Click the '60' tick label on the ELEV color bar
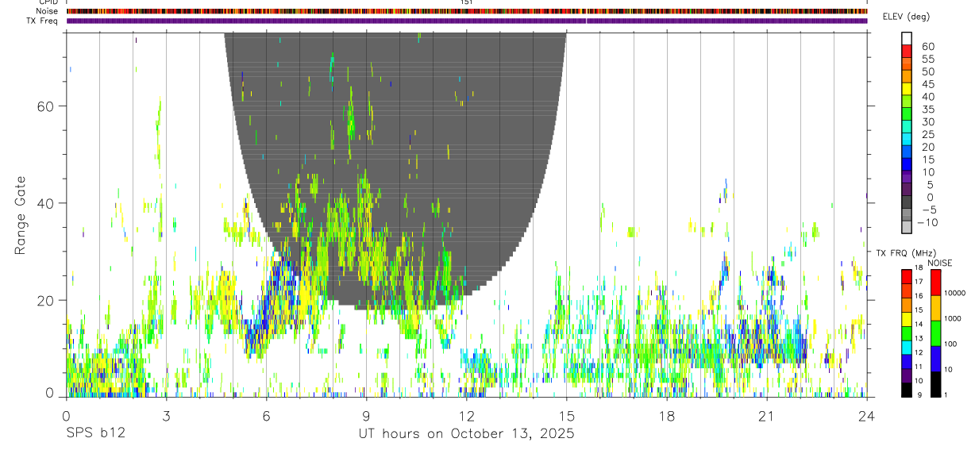 pos(927,46)
